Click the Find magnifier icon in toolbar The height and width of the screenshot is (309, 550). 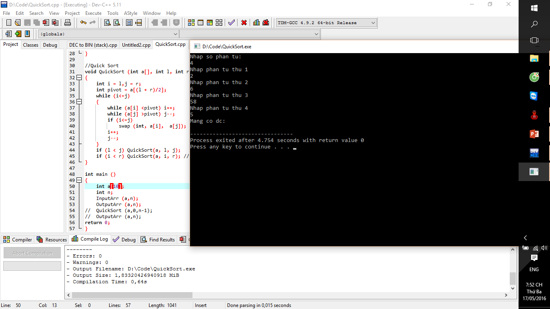tap(107, 23)
